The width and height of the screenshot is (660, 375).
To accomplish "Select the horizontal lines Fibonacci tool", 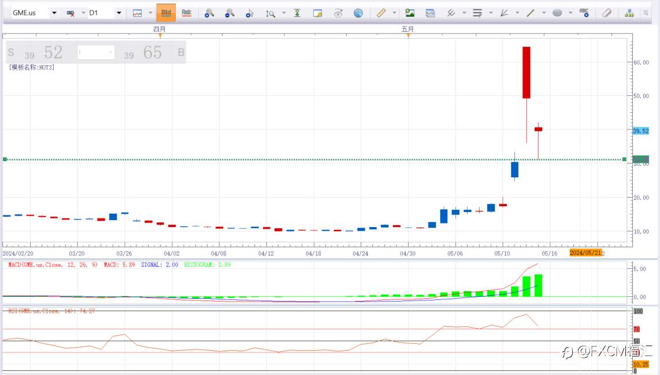I will [x=477, y=13].
